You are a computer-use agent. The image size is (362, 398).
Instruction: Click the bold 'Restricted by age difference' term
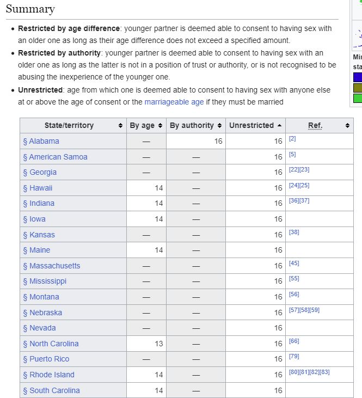click(x=69, y=28)
